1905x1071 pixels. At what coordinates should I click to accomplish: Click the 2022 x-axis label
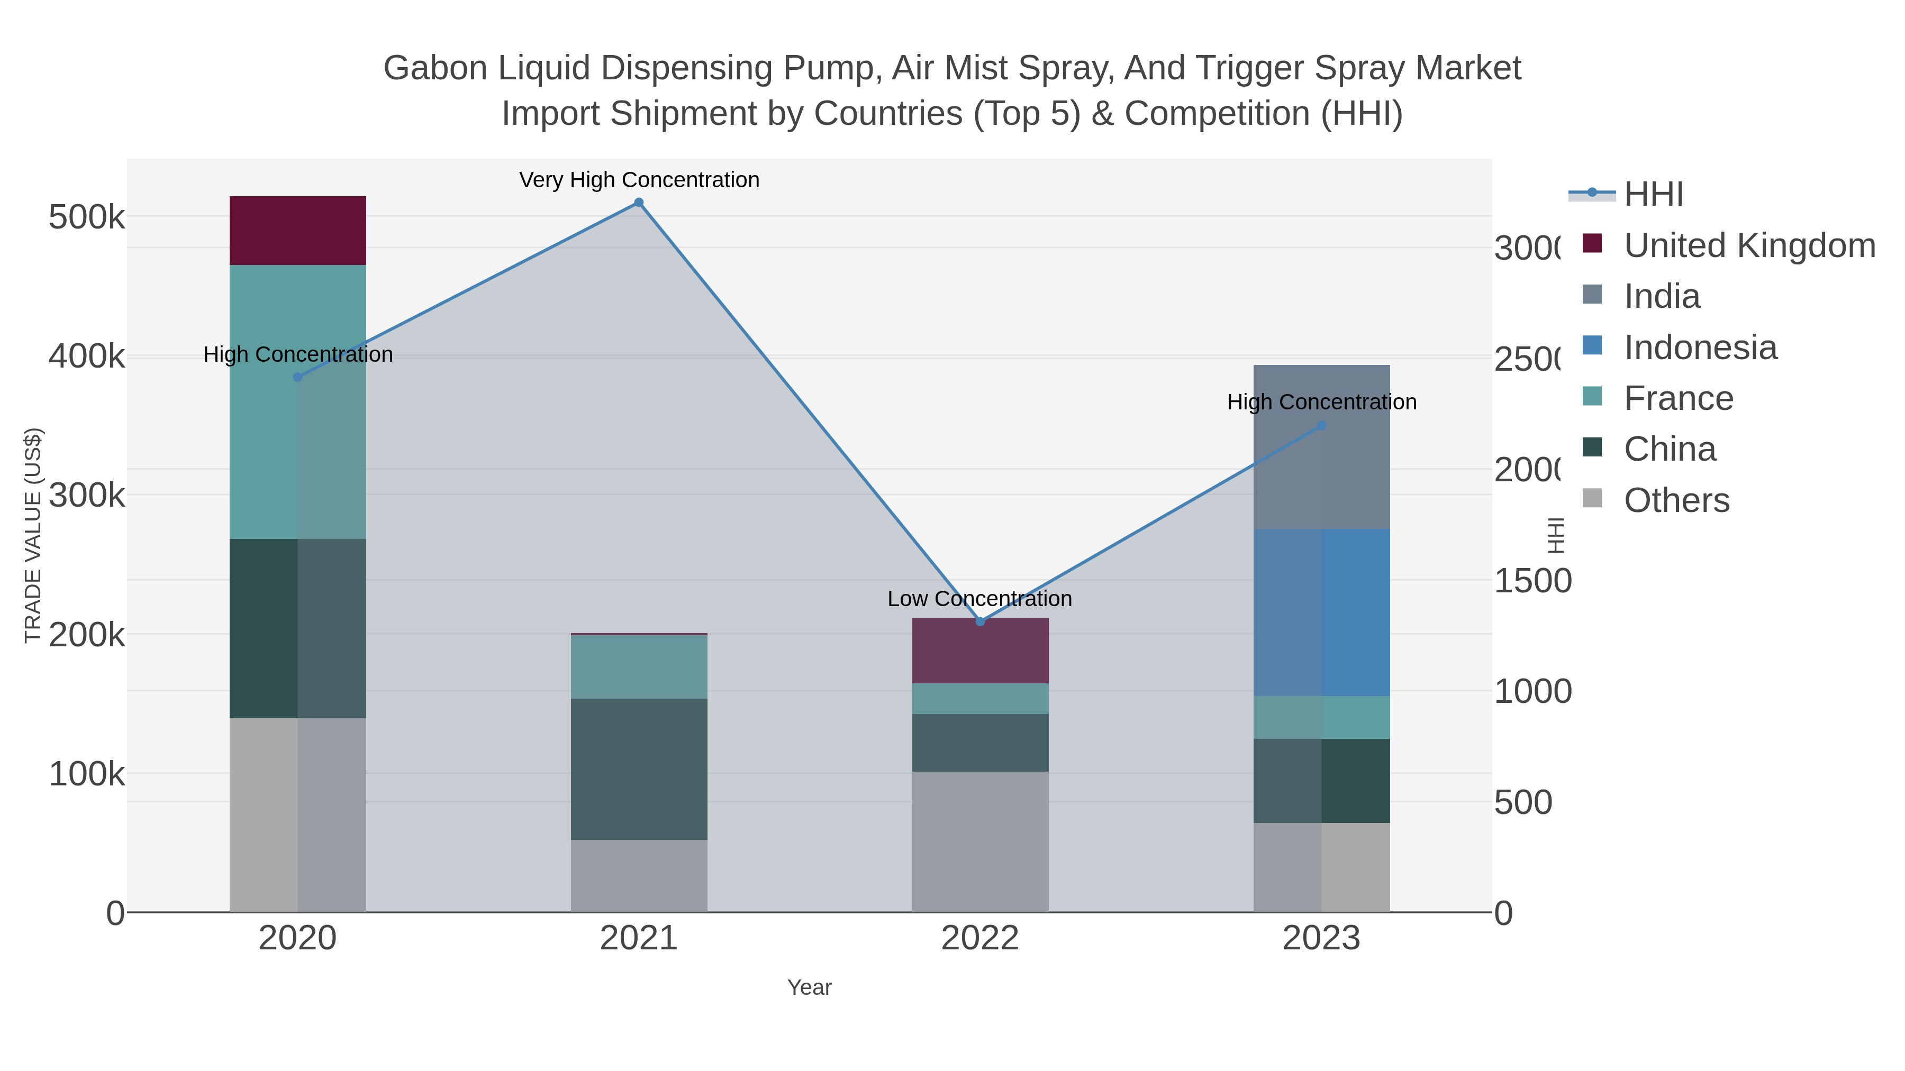[x=981, y=939]
